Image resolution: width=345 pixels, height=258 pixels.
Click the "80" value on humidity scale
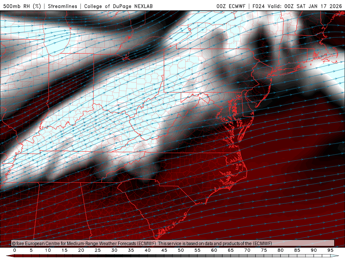click(x=280, y=250)
